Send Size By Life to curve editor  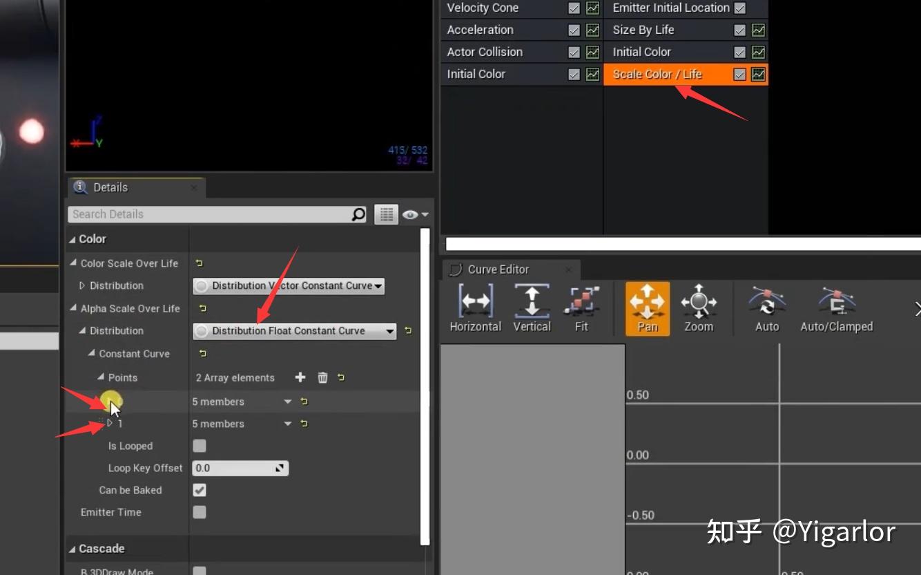tap(758, 30)
